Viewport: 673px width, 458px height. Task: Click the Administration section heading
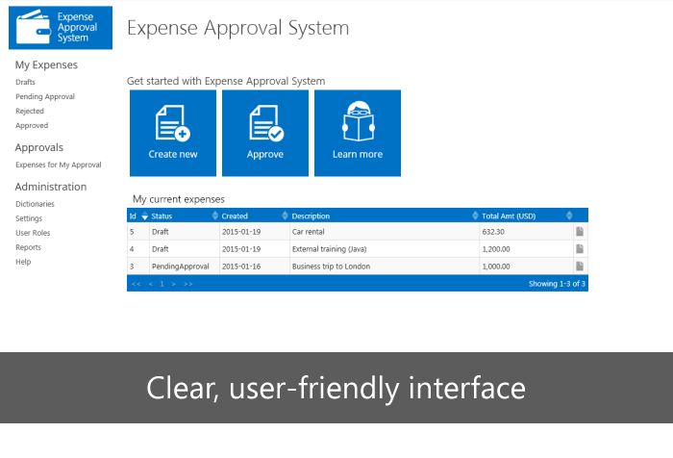pos(51,187)
